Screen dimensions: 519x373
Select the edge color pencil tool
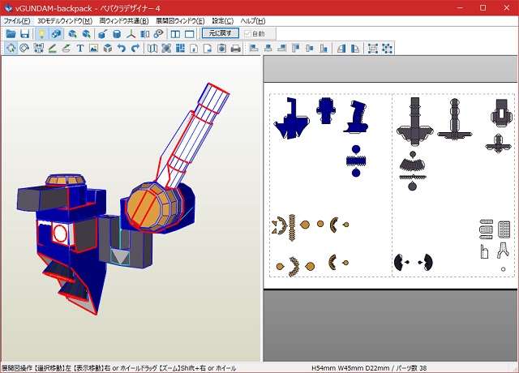(x=52, y=49)
